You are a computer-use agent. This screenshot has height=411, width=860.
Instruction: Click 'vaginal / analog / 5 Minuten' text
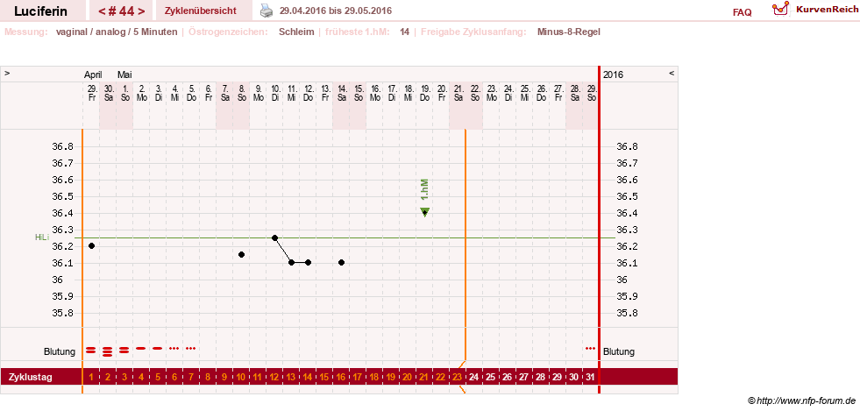point(117,32)
